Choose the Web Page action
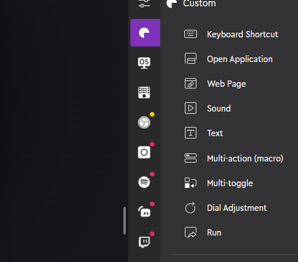The height and width of the screenshot is (262, 298). point(215,84)
